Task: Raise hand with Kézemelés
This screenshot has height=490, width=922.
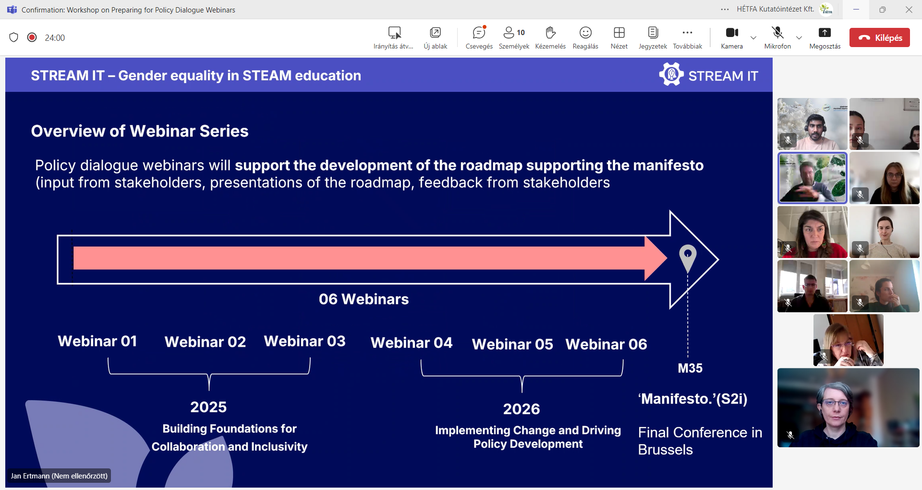Action: click(x=550, y=37)
